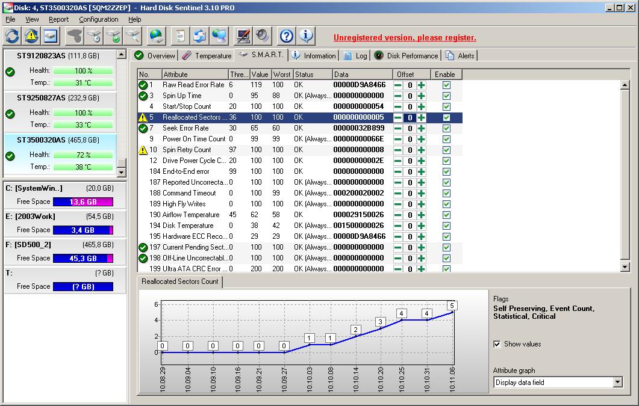Open the Help menu

coord(134,19)
